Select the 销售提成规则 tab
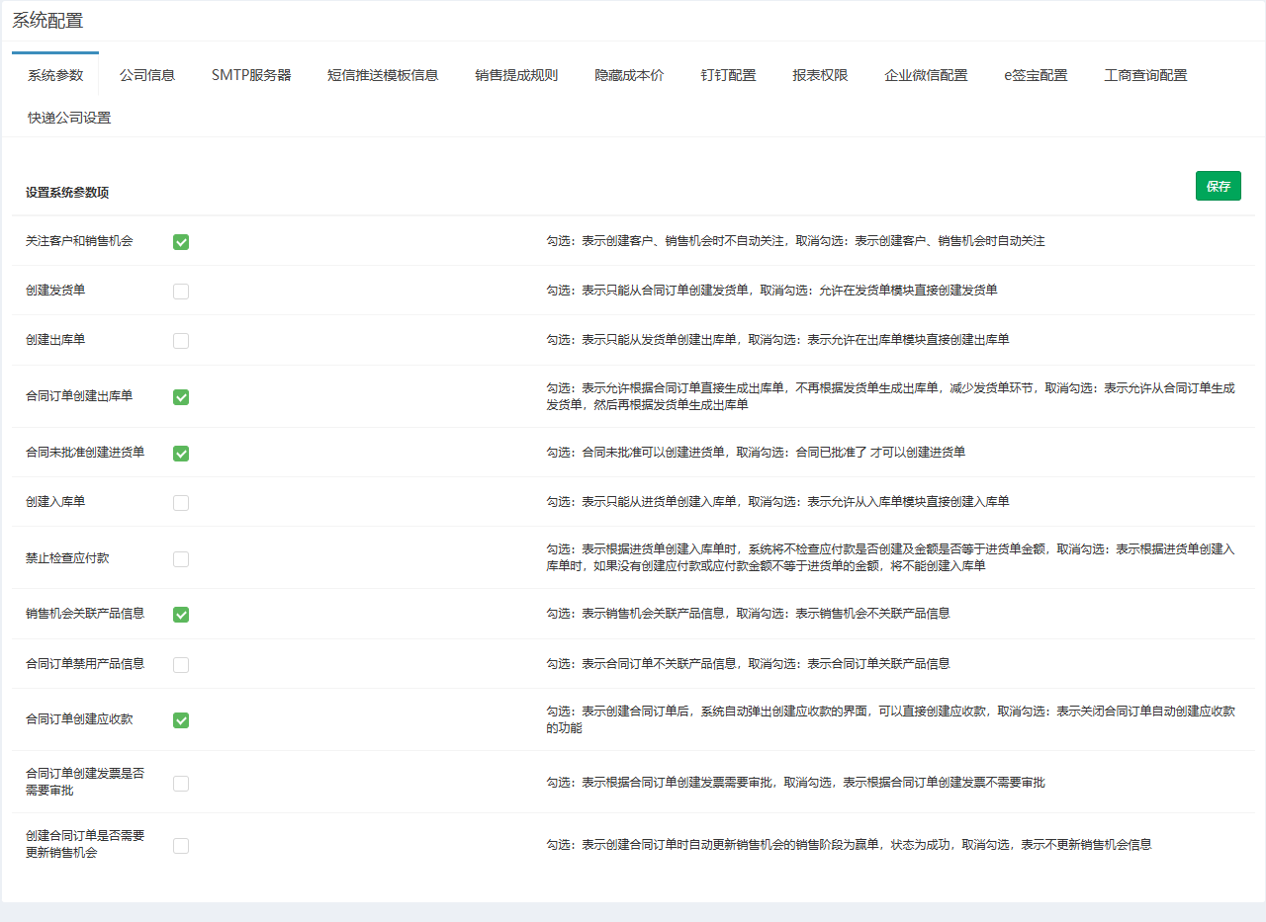1266x922 pixels. tap(516, 75)
